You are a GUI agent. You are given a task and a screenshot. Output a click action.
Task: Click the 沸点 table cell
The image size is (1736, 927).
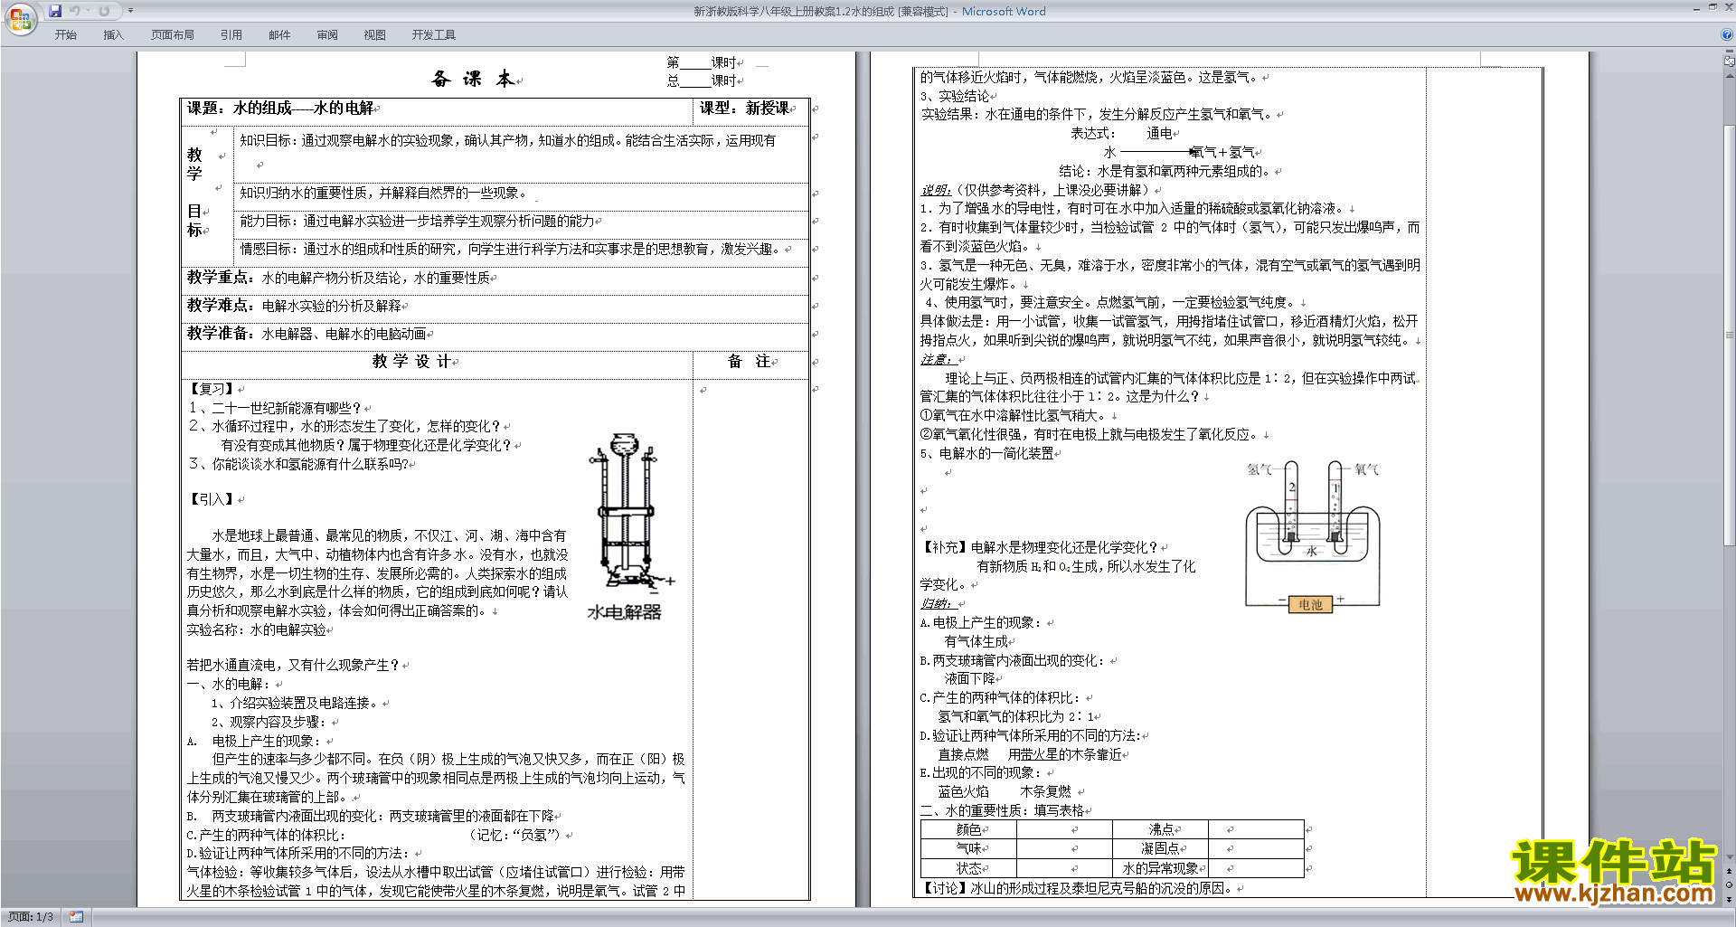1161,829
